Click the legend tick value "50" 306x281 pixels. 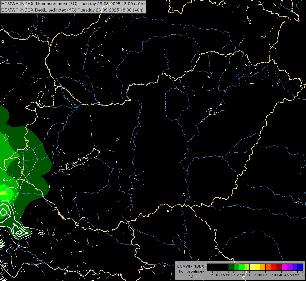click(x=292, y=275)
